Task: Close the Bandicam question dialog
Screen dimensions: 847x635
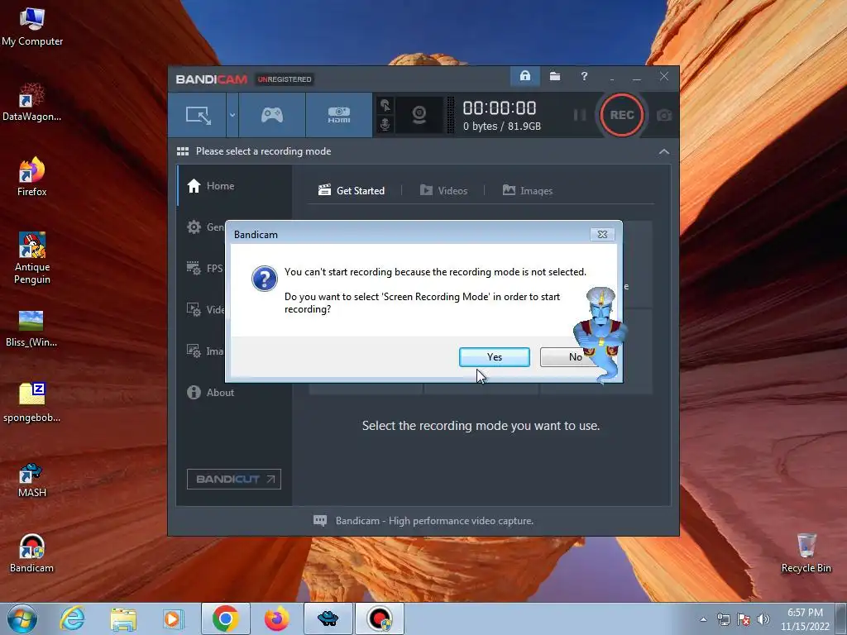Action: (602, 234)
